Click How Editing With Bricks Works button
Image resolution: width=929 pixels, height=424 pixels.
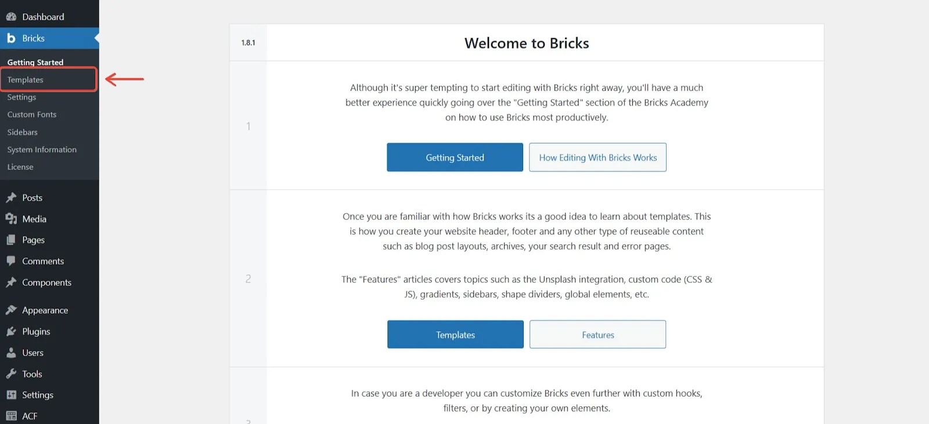click(x=597, y=157)
